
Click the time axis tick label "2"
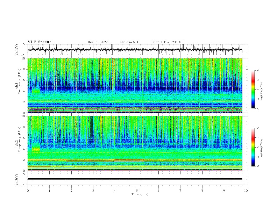click(x=71, y=191)
